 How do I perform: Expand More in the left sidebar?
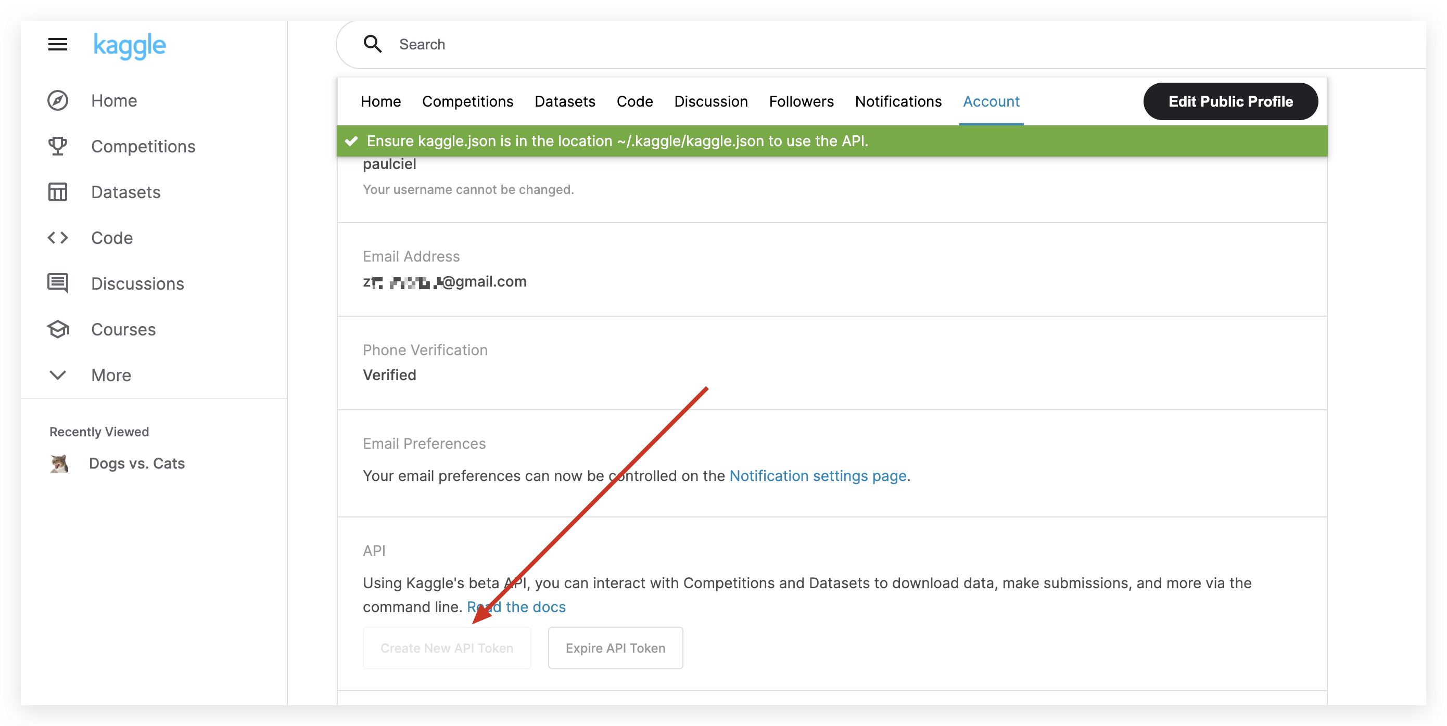pyautogui.click(x=111, y=375)
